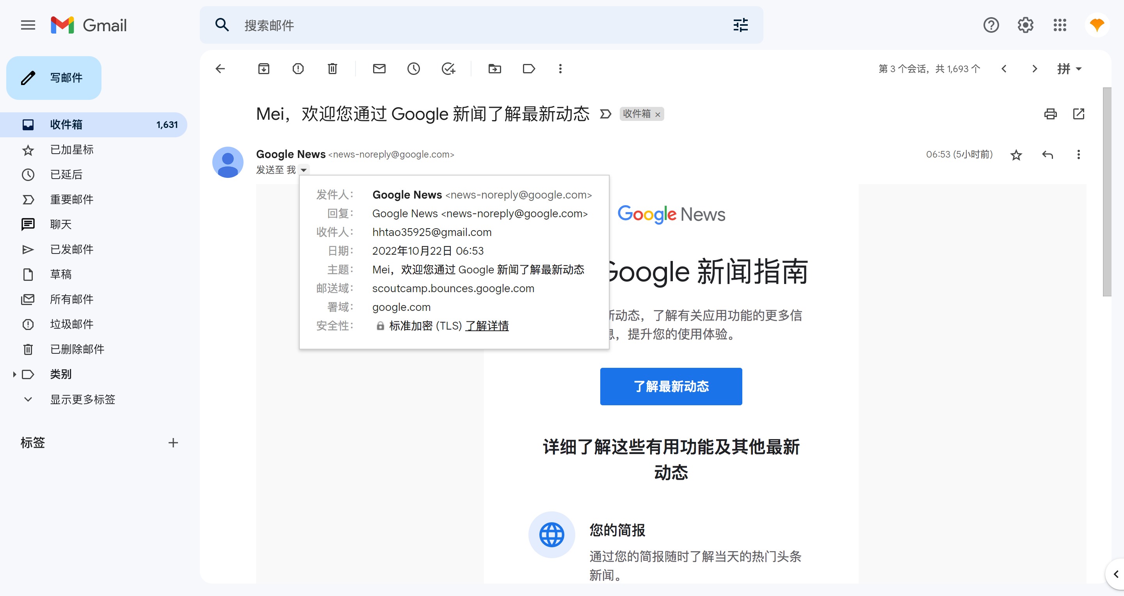Open the Help support icon
This screenshot has width=1124, height=596.
coord(991,25)
